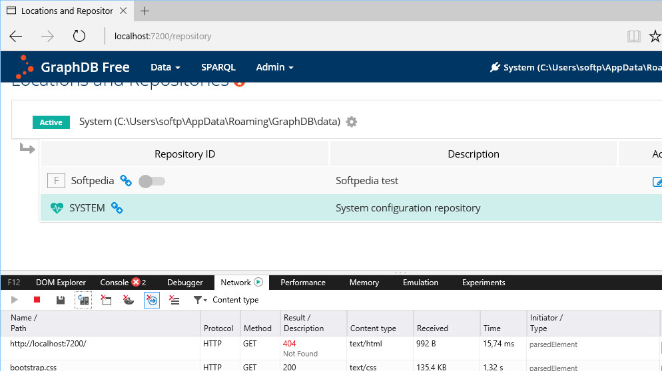
Task: Click the save/export network traffic icon
Action: (61, 301)
